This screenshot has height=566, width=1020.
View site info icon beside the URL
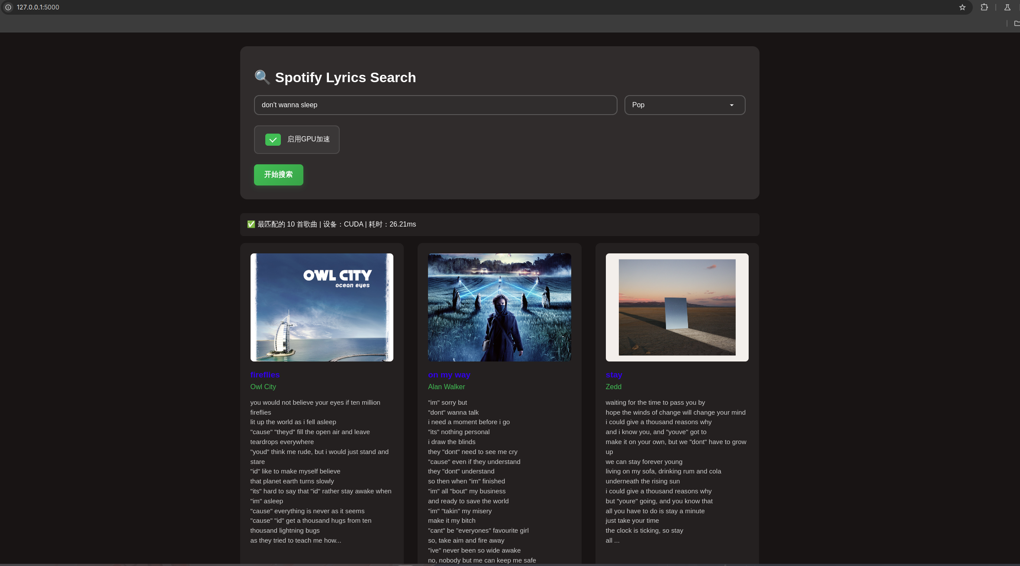[8, 7]
